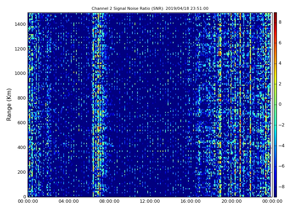Image resolution: width=291 pixels, height=218 pixels.
Task: Click the colorbar value −8 label
Action: [x=282, y=187]
